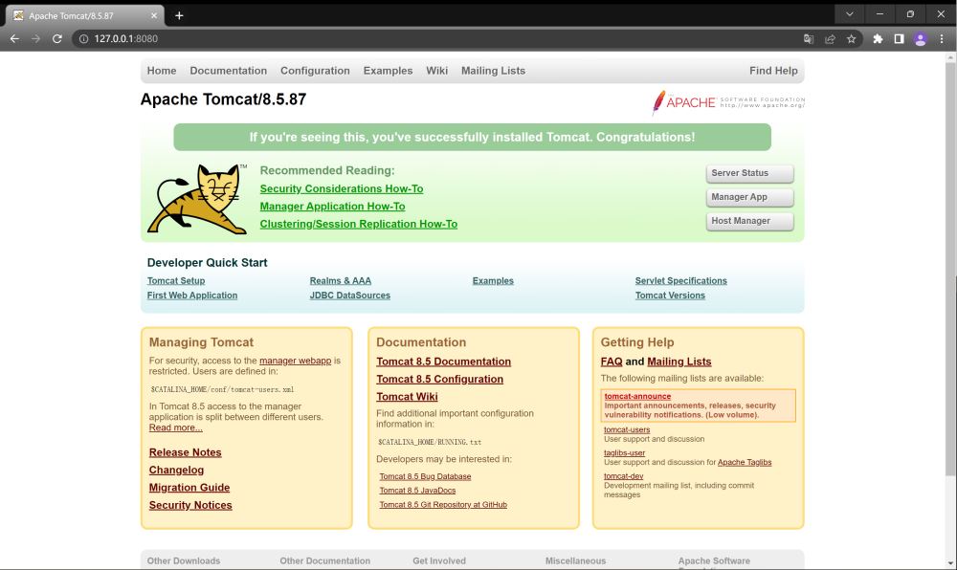Open Examples in the top navigation bar
The image size is (957, 570).
coord(389,71)
